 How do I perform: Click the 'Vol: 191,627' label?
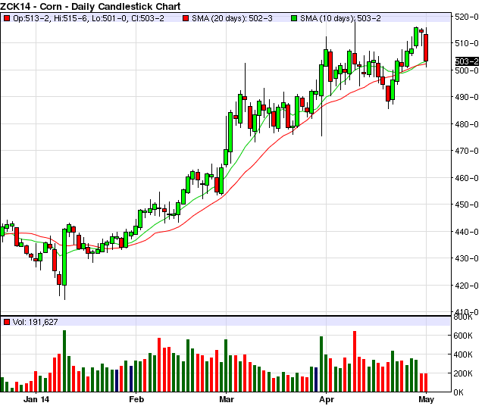[36, 322]
